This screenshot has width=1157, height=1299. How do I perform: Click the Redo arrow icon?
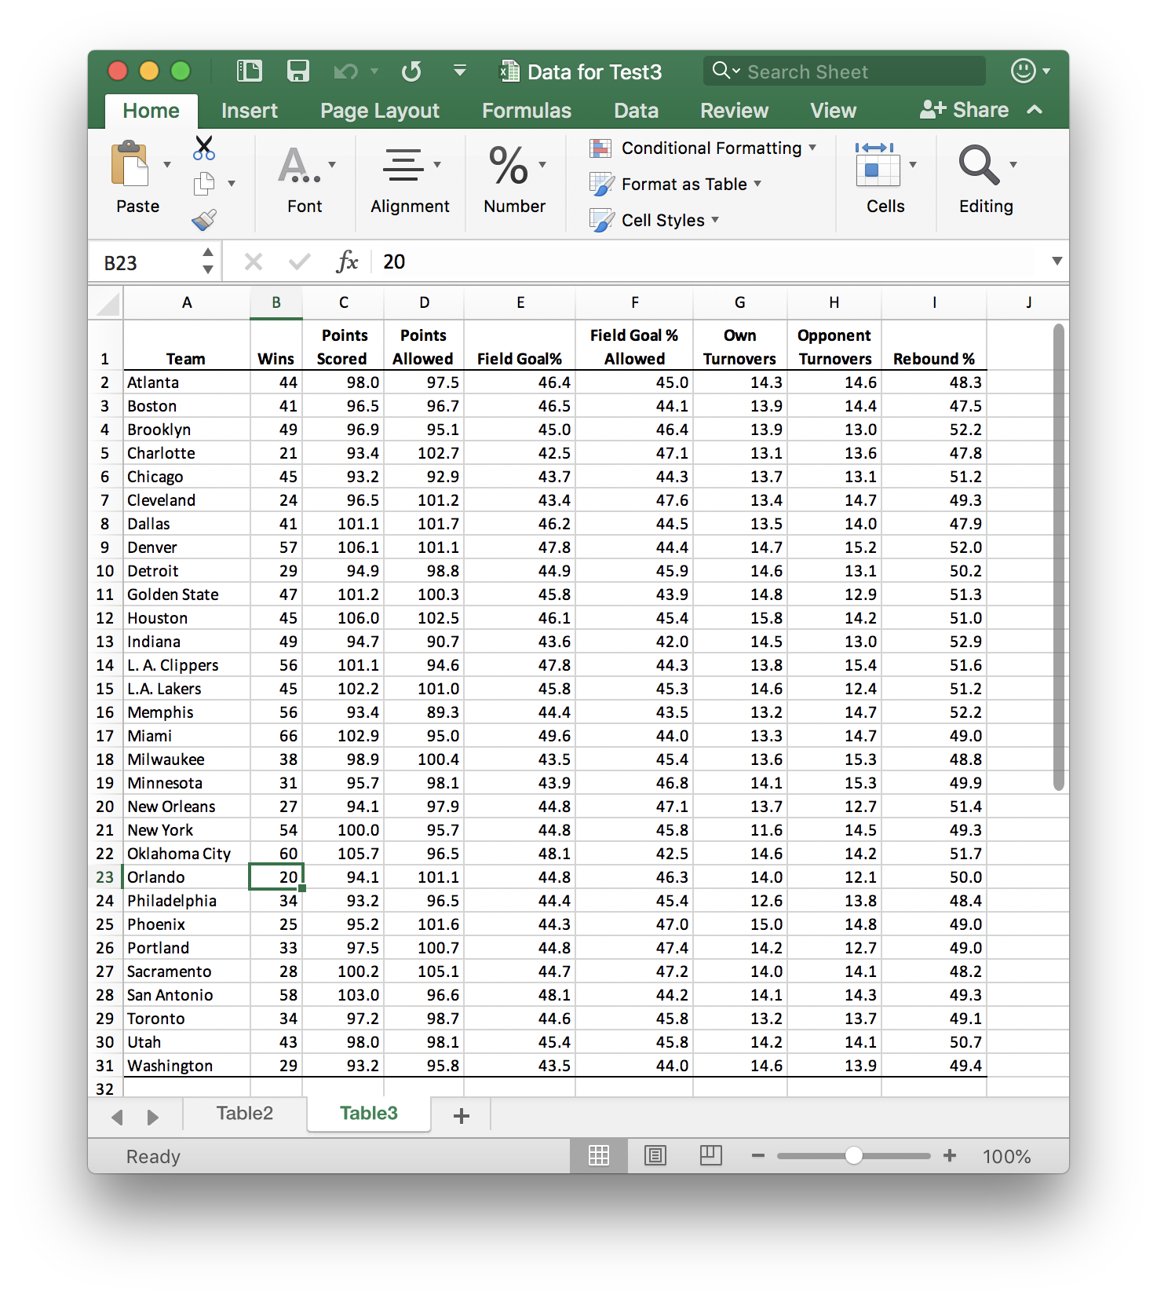point(411,71)
